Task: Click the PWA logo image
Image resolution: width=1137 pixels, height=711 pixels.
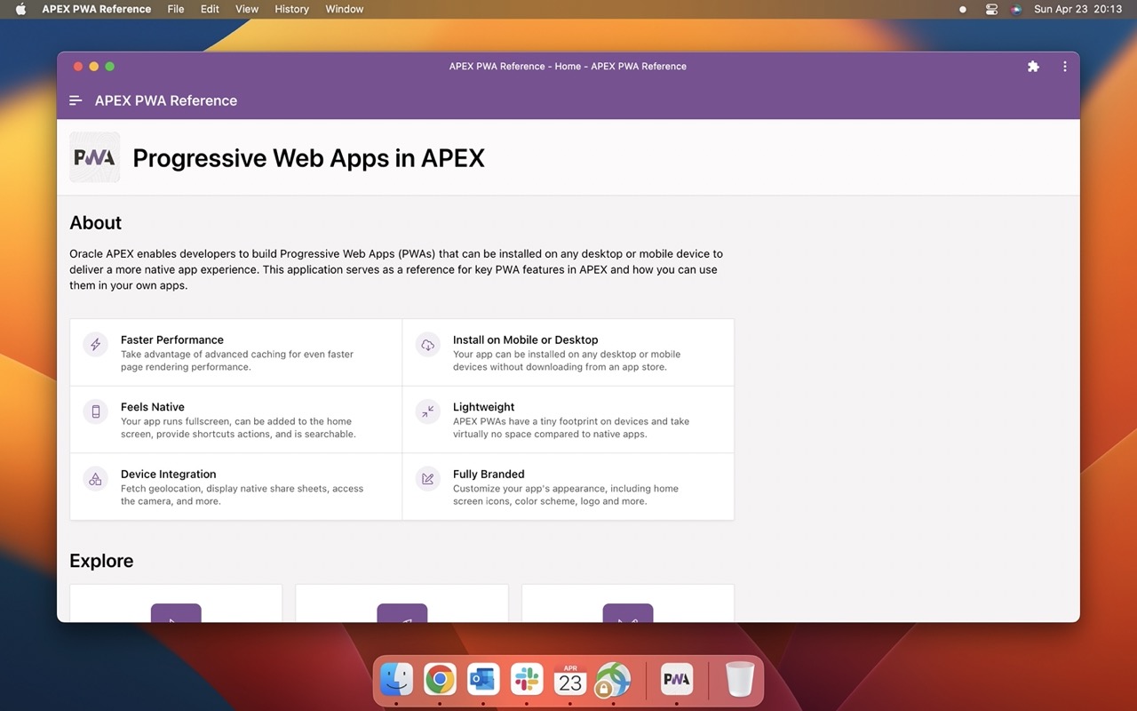Action: pyautogui.click(x=95, y=157)
